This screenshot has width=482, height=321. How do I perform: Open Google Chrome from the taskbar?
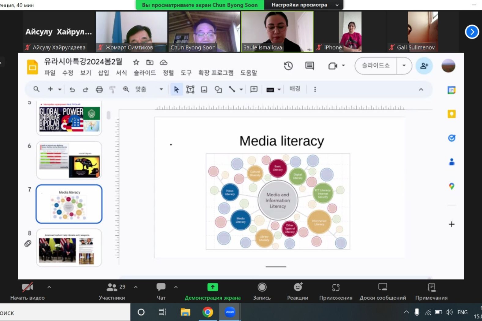pyautogui.click(x=208, y=312)
